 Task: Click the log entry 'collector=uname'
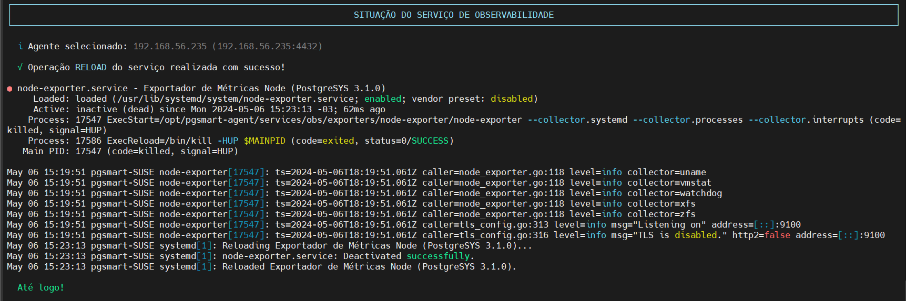coord(667,172)
